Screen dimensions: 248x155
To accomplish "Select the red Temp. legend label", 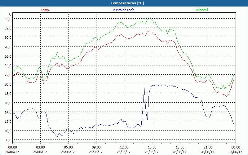I will (45, 10).
